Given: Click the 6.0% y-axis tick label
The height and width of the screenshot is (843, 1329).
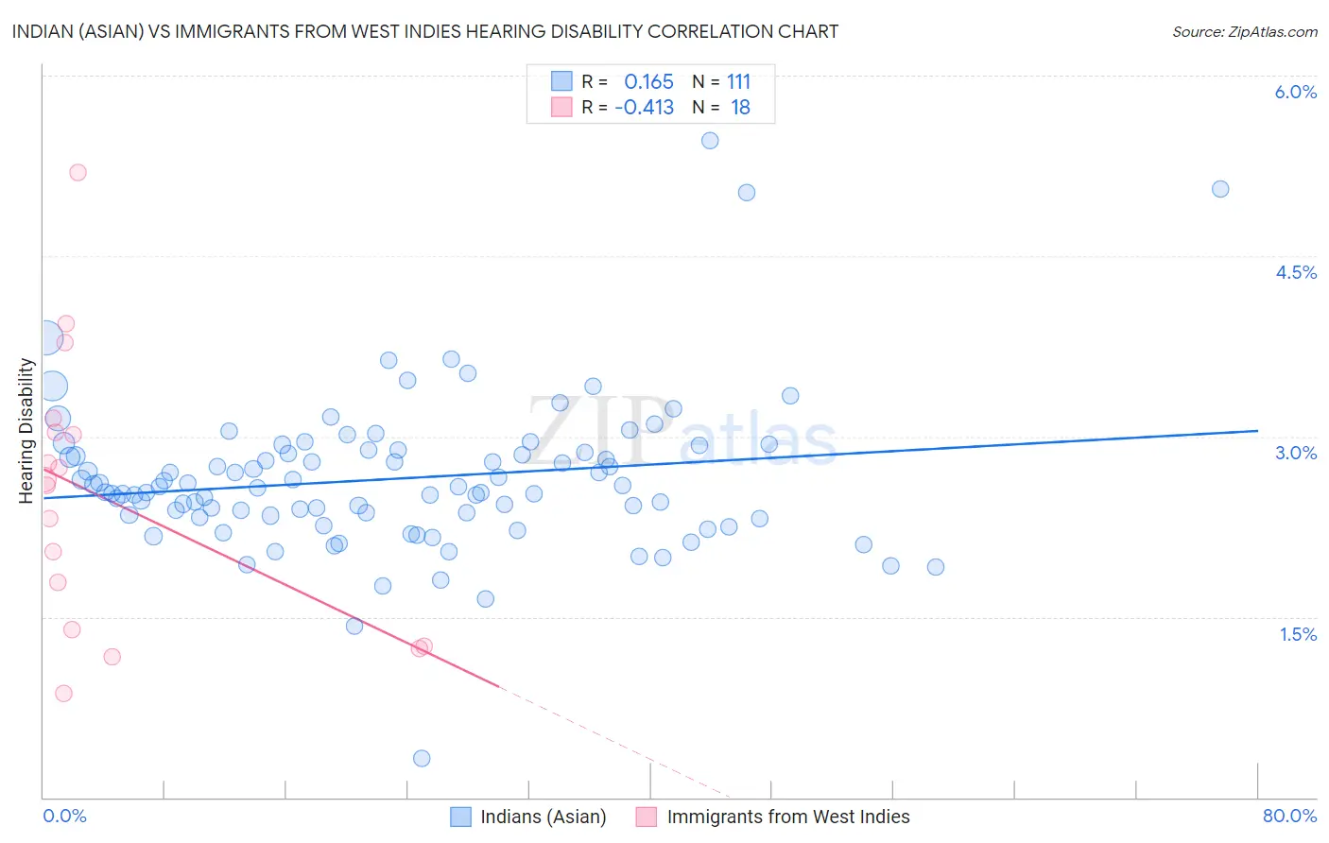Looking at the screenshot, I should pos(1296,92).
